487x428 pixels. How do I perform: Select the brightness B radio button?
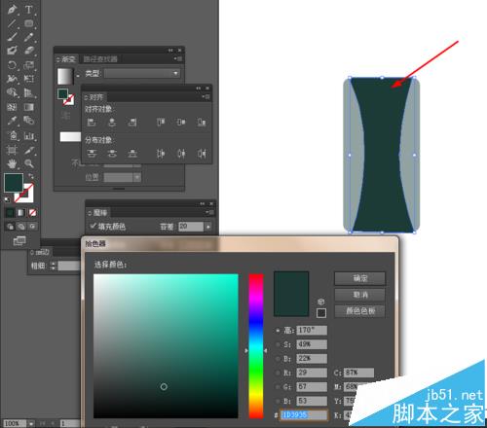click(x=278, y=359)
